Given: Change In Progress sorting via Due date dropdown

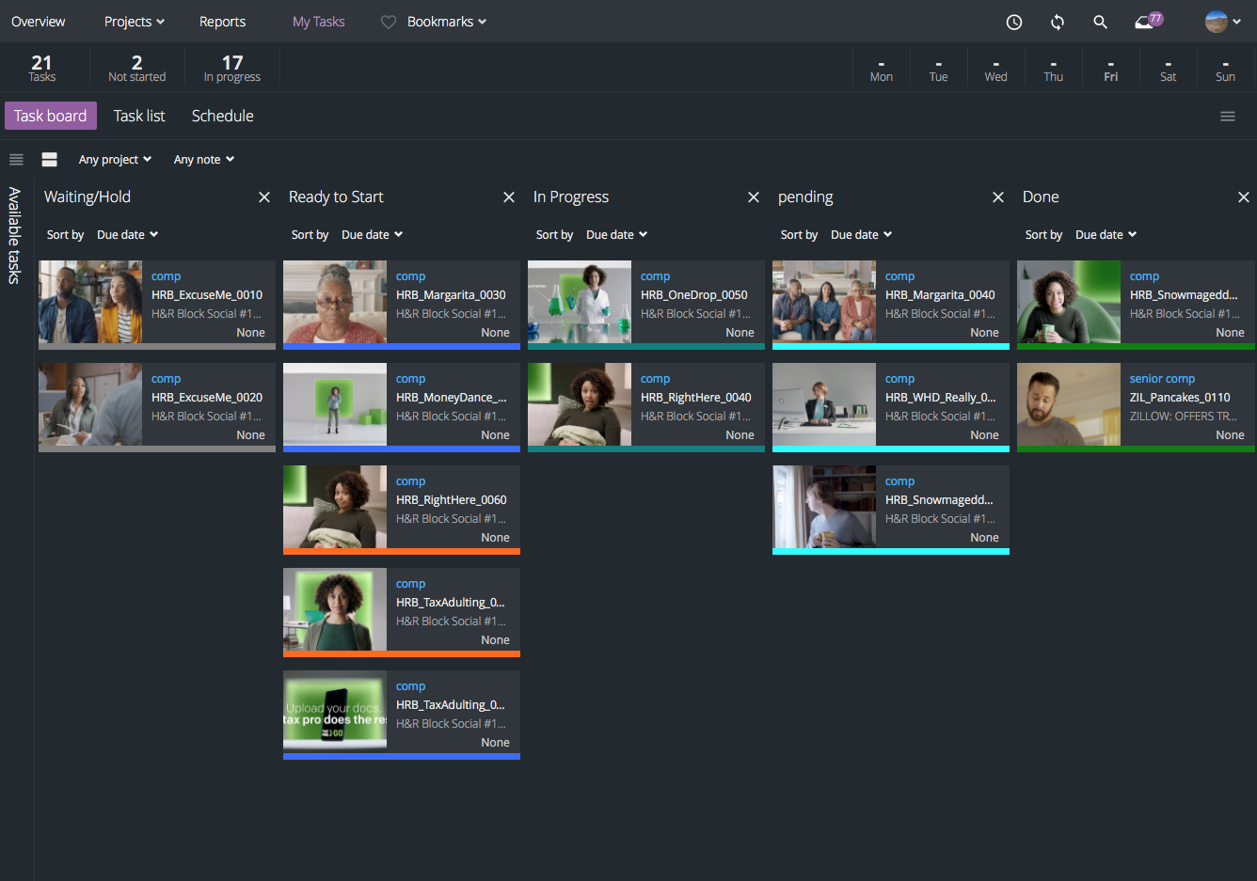Looking at the screenshot, I should pos(616,234).
